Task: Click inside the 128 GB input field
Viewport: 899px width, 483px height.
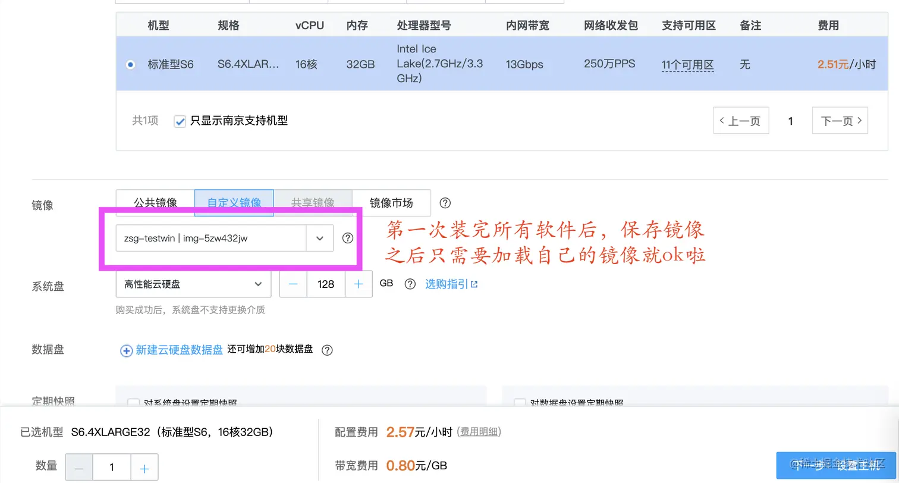Action: point(326,284)
